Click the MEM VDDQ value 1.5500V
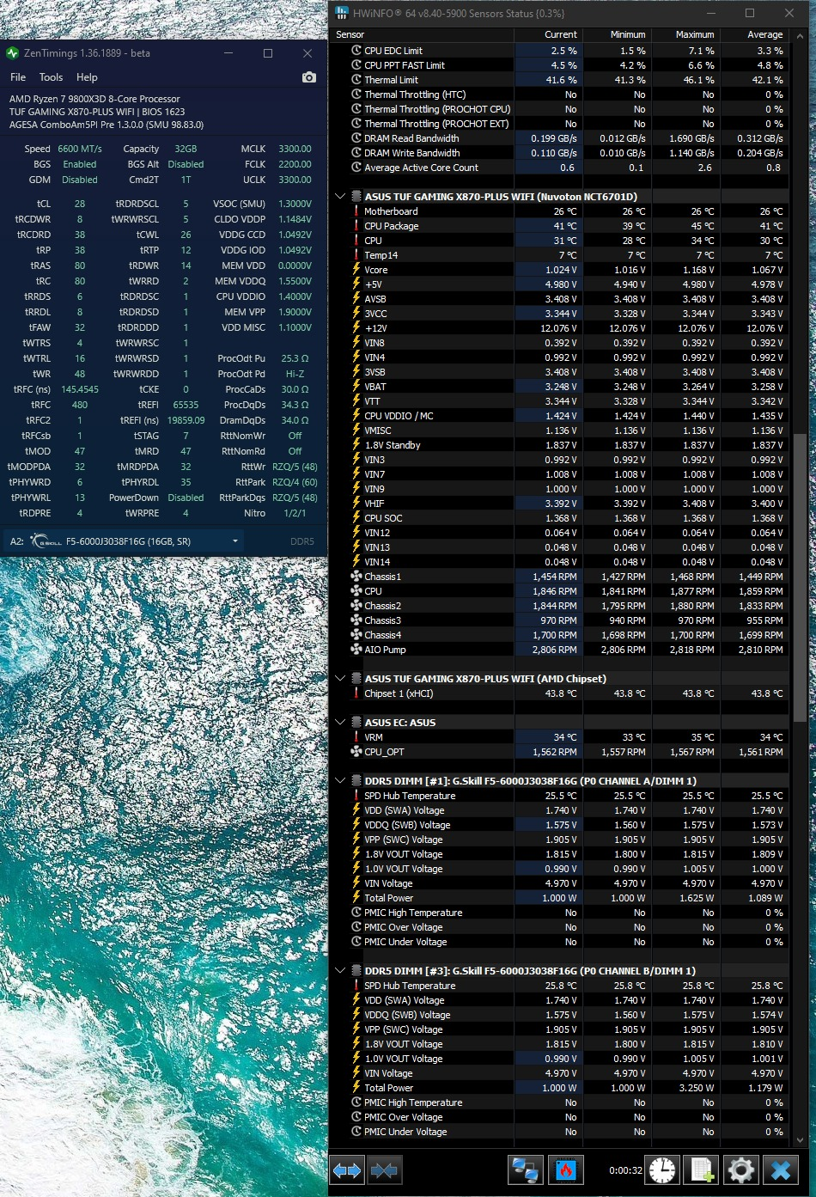The width and height of the screenshot is (816, 1197). pyautogui.click(x=295, y=281)
